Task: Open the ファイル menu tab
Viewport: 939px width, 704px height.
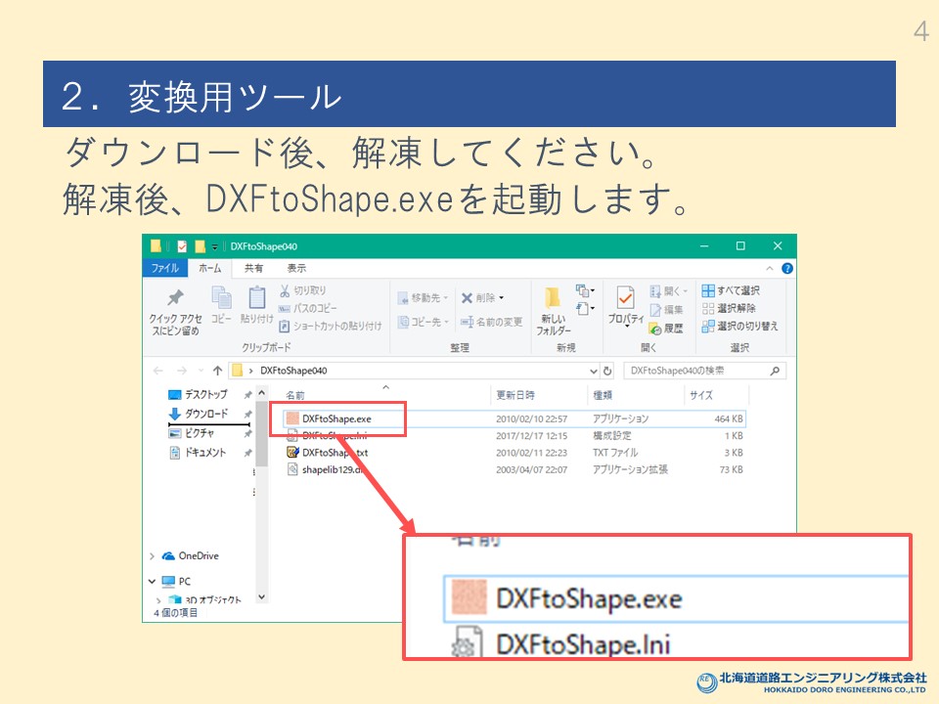Action: (x=164, y=268)
